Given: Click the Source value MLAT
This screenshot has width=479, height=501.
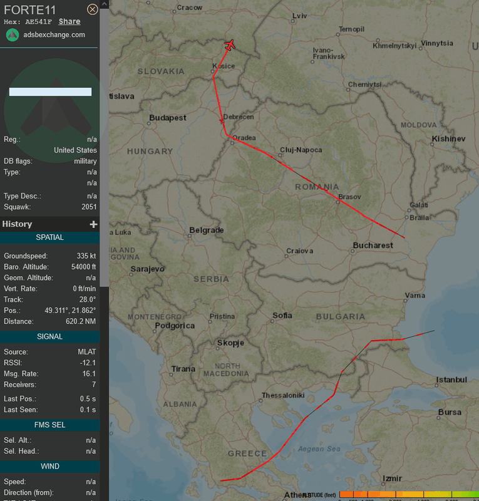Looking at the screenshot, I should 86,352.
